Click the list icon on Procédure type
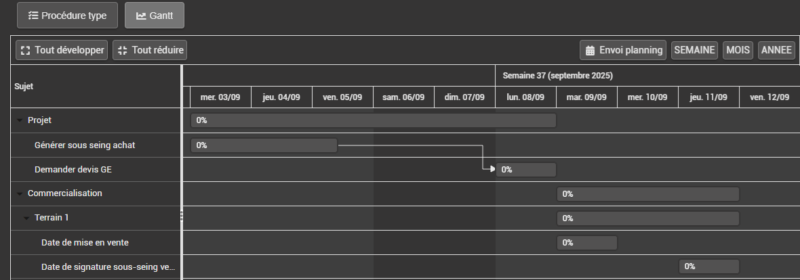Screen dimensions: 800x280 [33, 16]
